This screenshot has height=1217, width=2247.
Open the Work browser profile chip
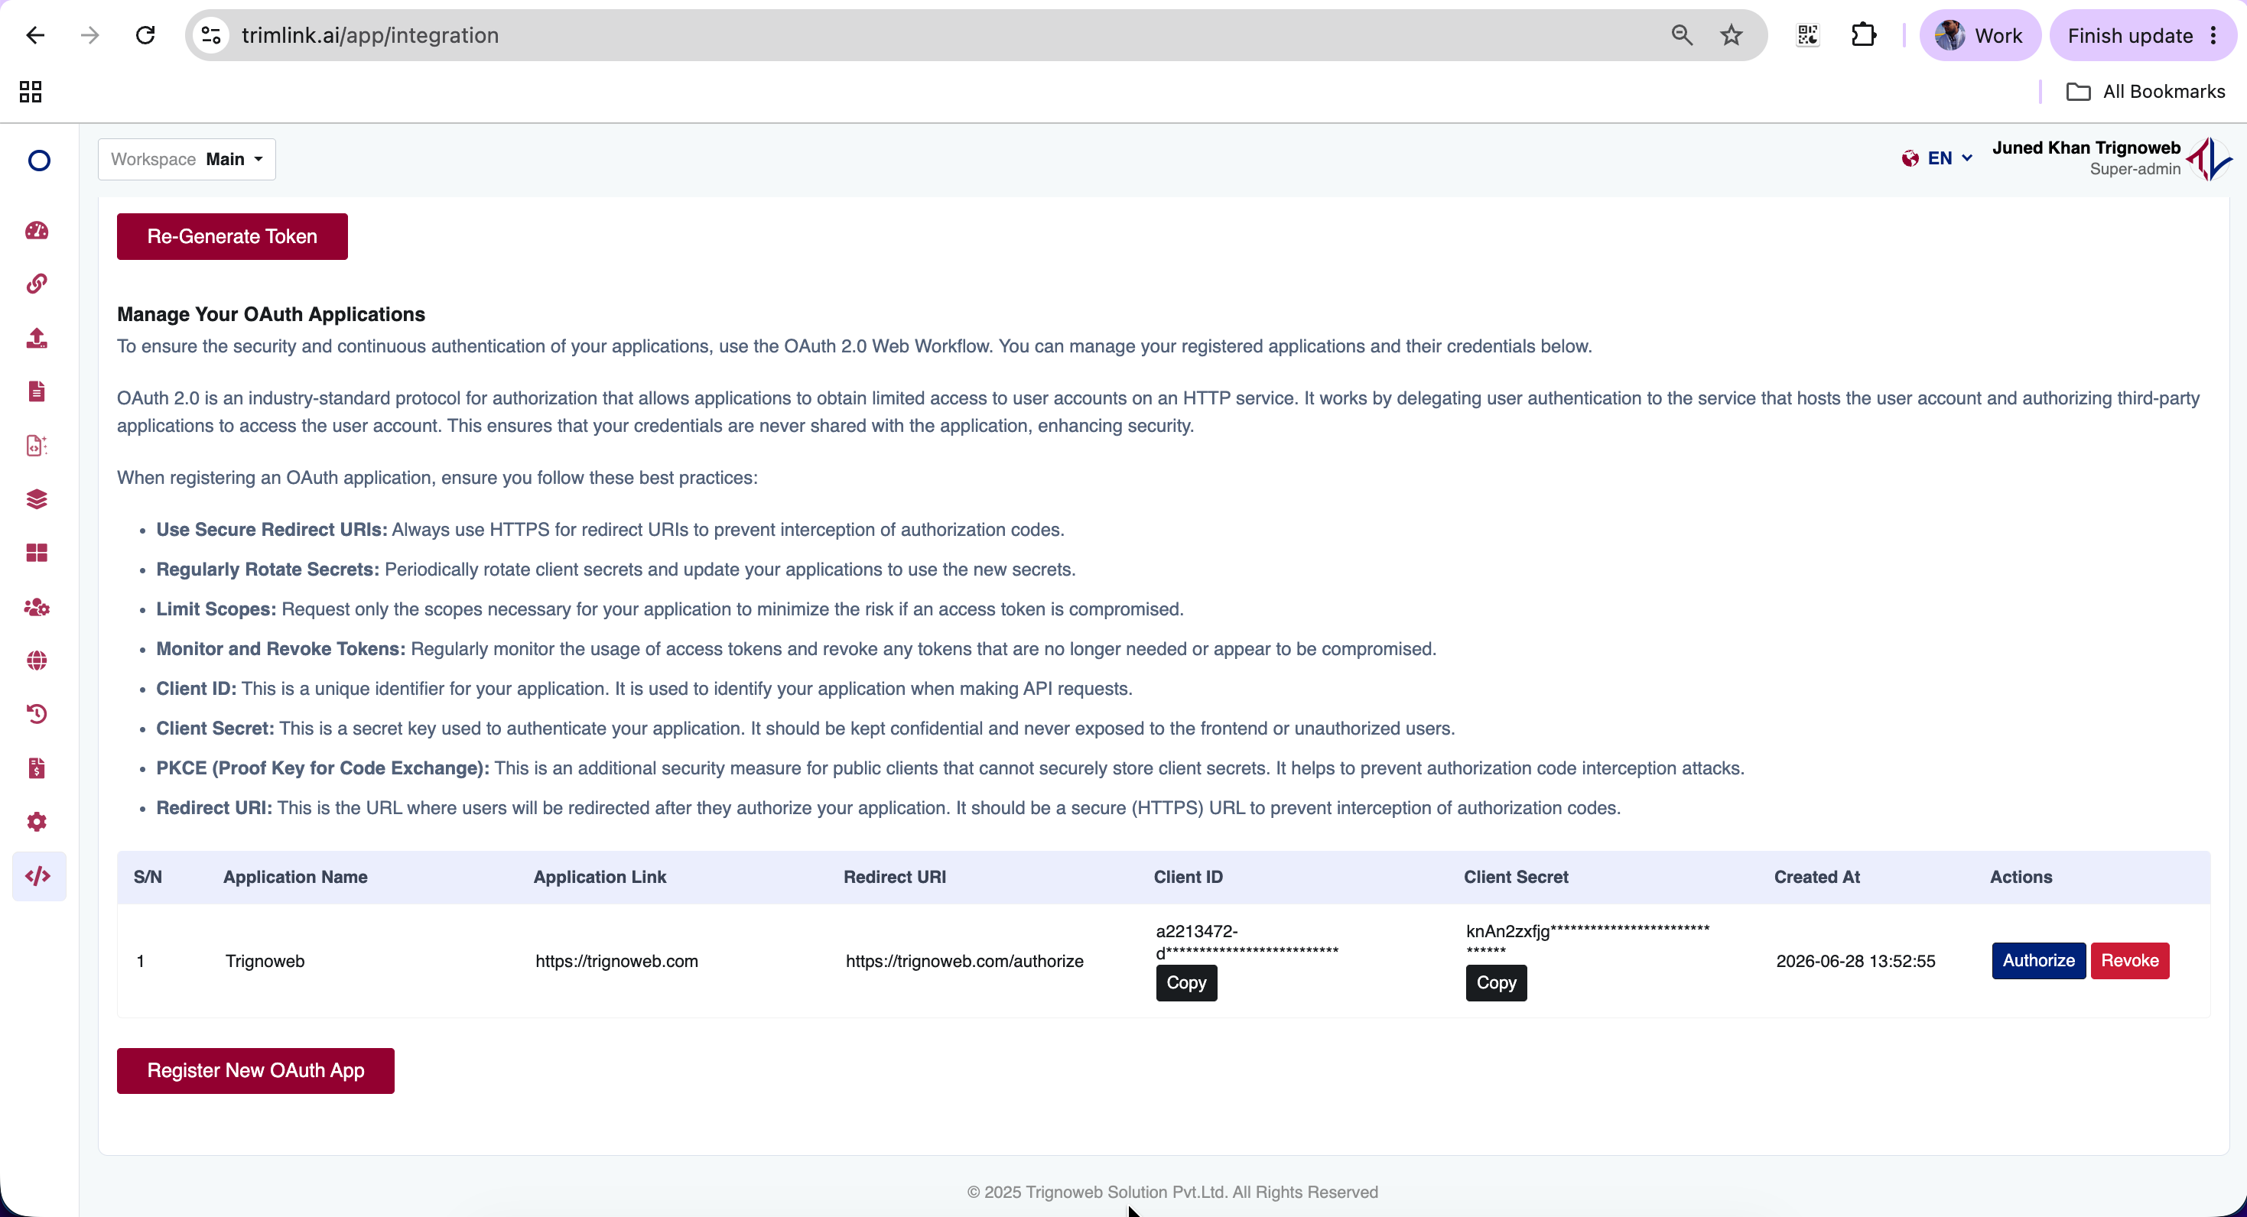(x=1980, y=35)
